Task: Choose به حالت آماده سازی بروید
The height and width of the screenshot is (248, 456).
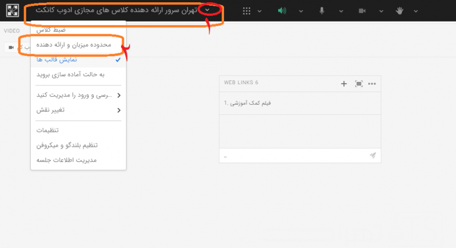Action: [78, 75]
